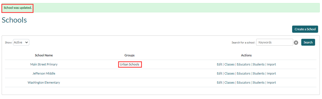Click the Create a School button

click(305, 29)
